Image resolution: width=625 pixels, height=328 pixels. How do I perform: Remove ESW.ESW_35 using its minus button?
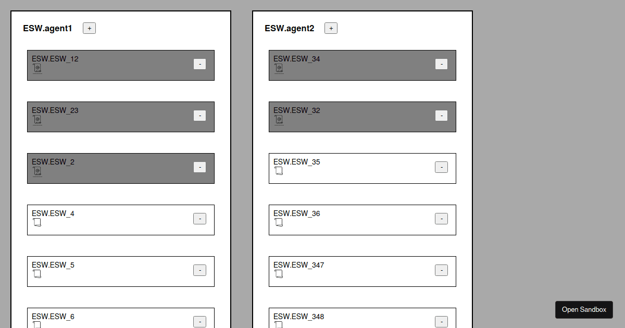[x=441, y=167]
